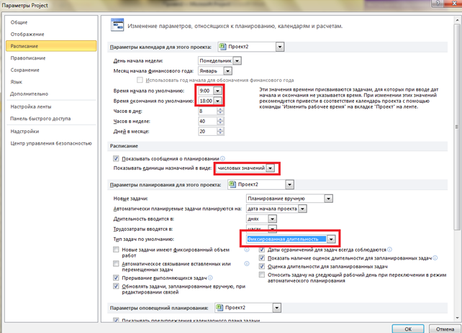
Task: Click info icon beside Прерывание выполняющихся задач
Action: click(x=210, y=278)
